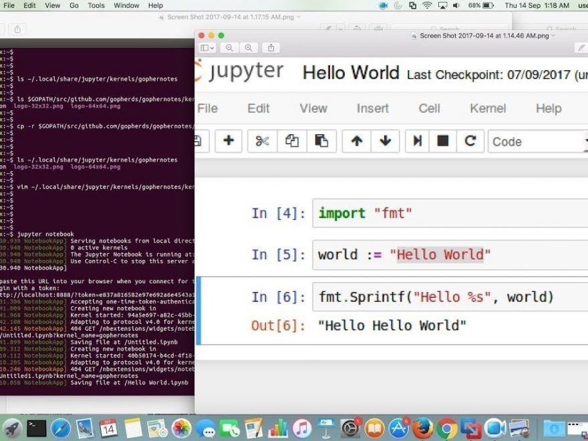The image size is (588, 441).
Task: Click the copy cell icon
Action: pos(292,141)
